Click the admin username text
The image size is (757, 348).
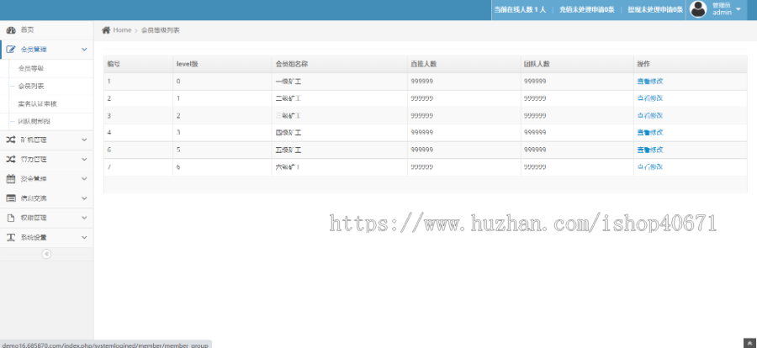click(x=723, y=13)
